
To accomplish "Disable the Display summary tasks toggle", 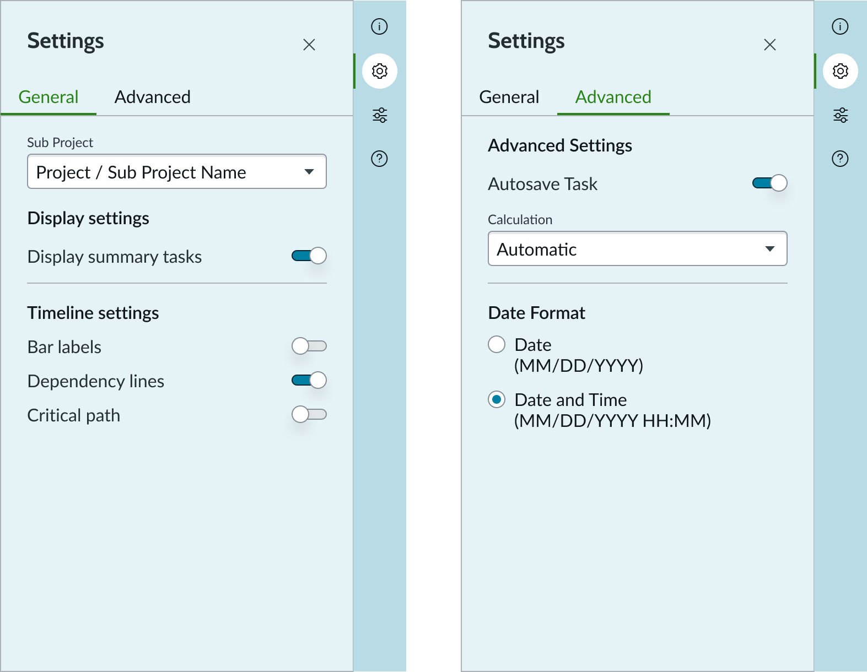I will tap(309, 256).
